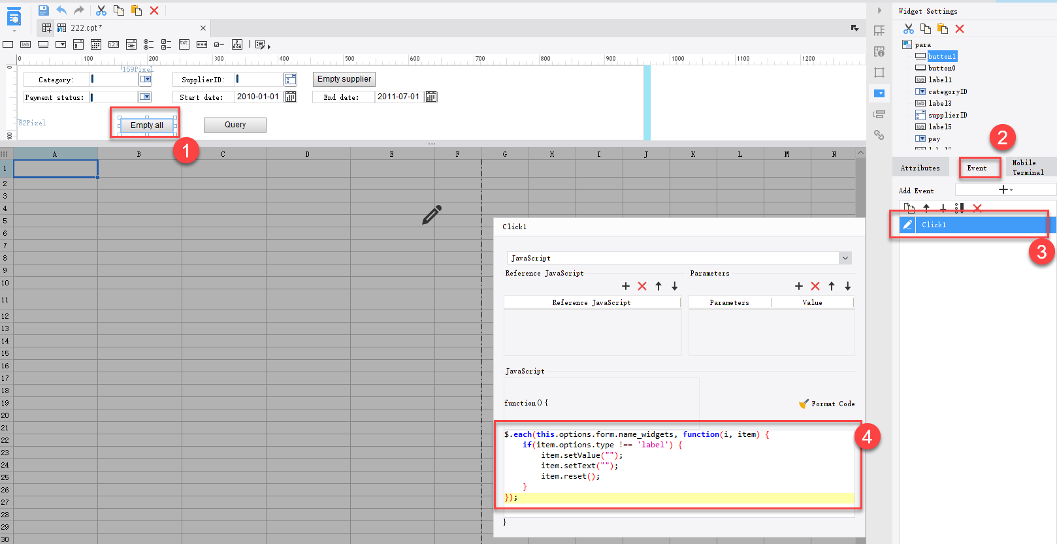Add a new Reference JavaScript entry
Viewport: 1057px width, 544px height.
626,286
